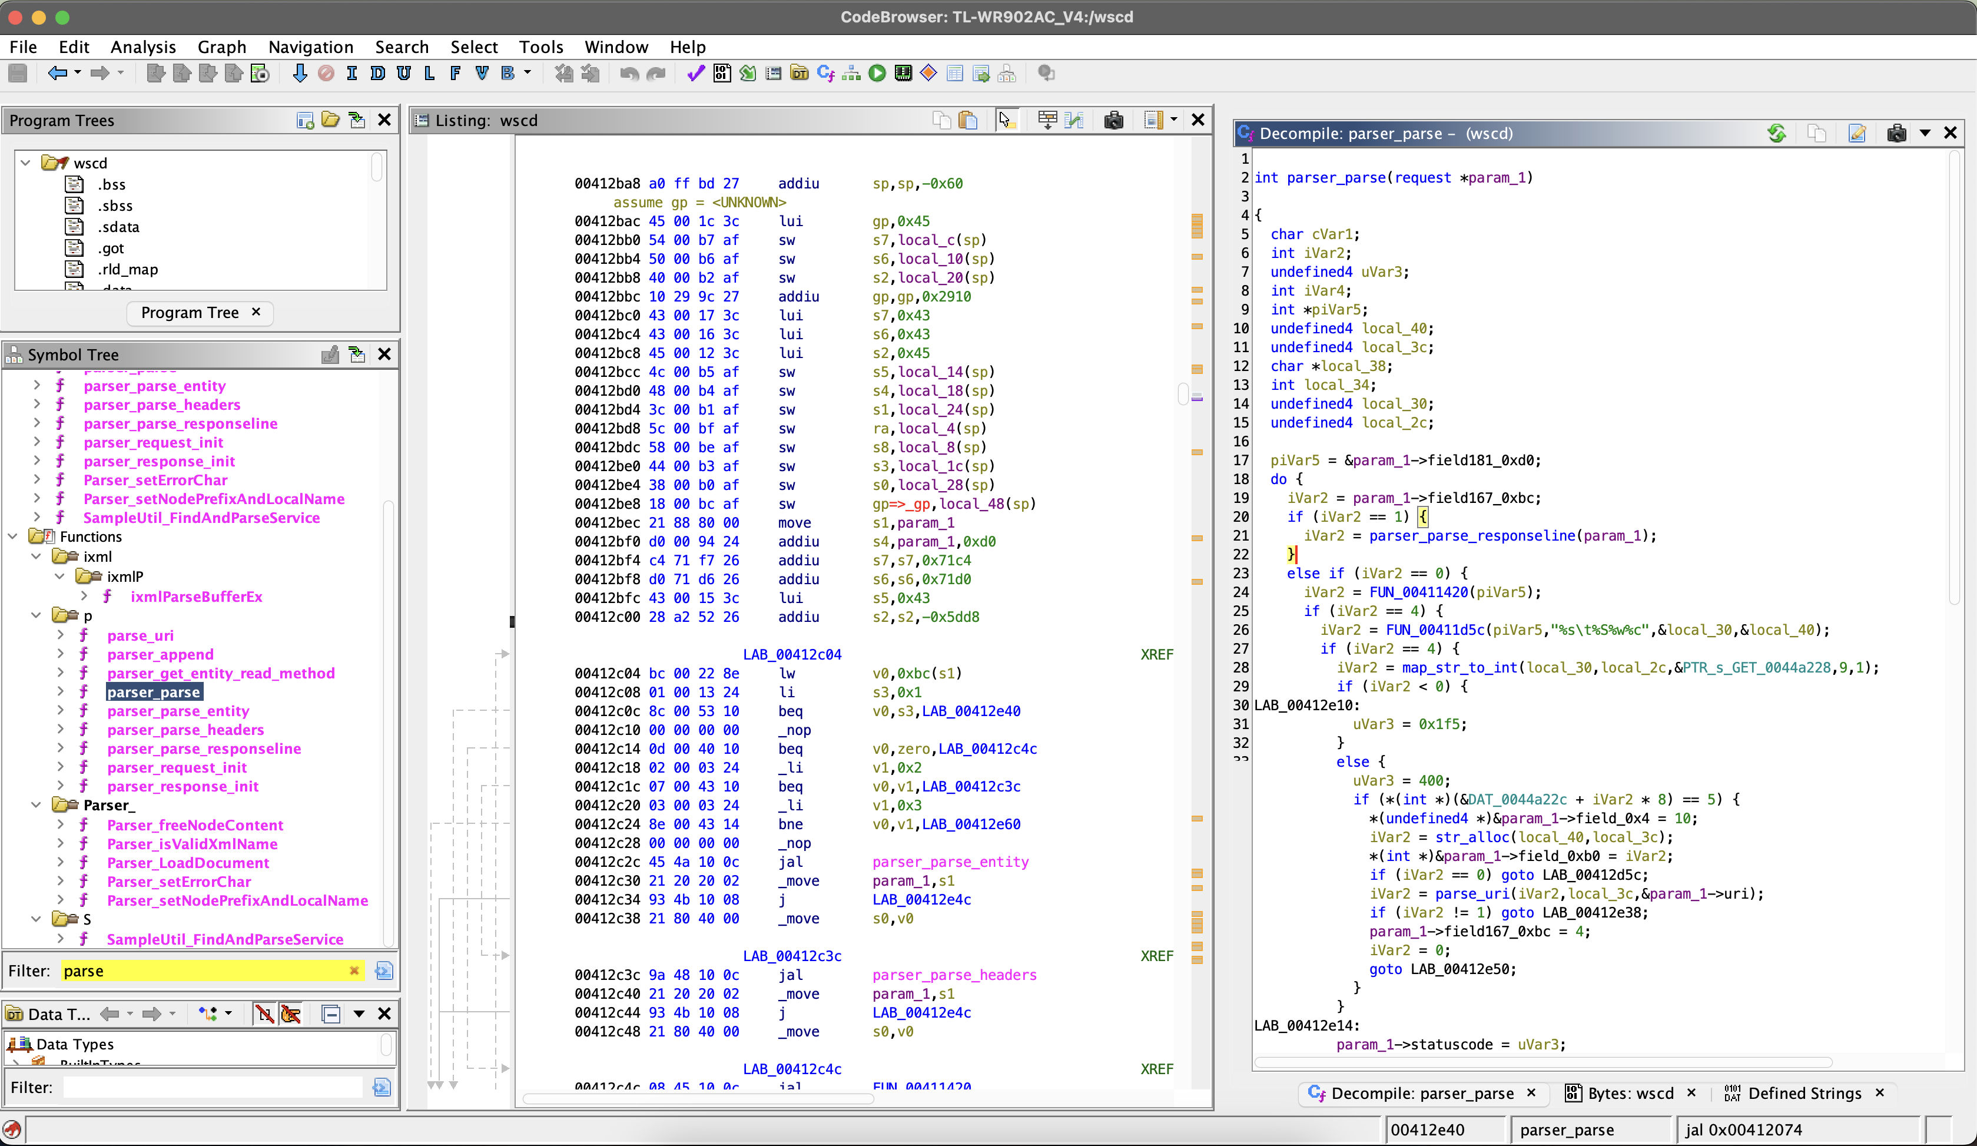Clear the 'parse' Symbol Tree filter
Image resolution: width=1977 pixels, height=1146 pixels.
[x=354, y=971]
